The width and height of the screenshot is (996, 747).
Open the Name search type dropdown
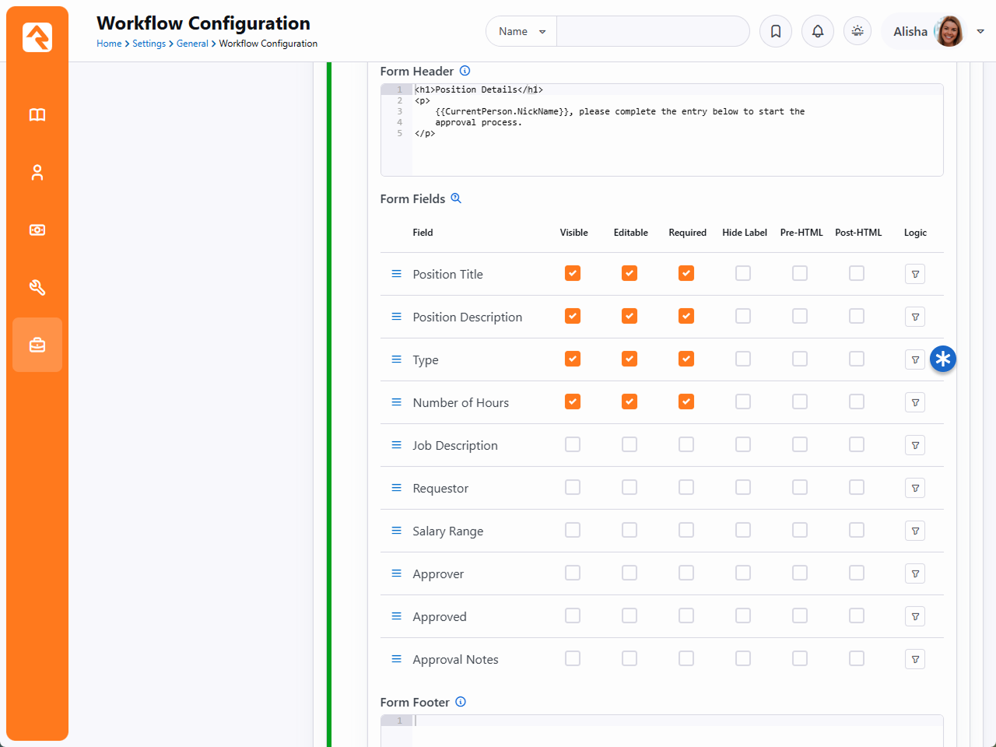pos(521,32)
